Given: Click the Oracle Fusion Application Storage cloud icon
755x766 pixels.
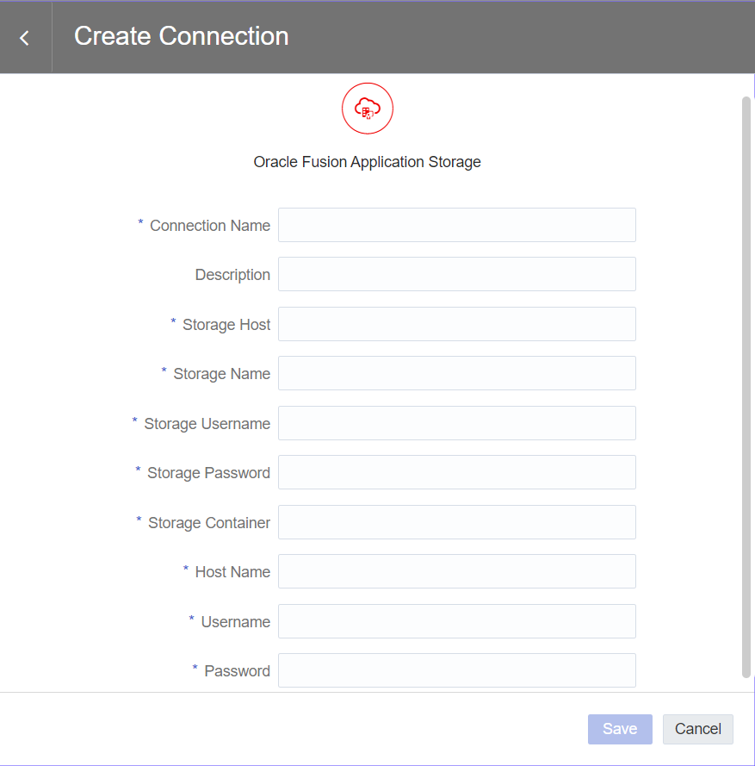Looking at the screenshot, I should coord(367,109).
